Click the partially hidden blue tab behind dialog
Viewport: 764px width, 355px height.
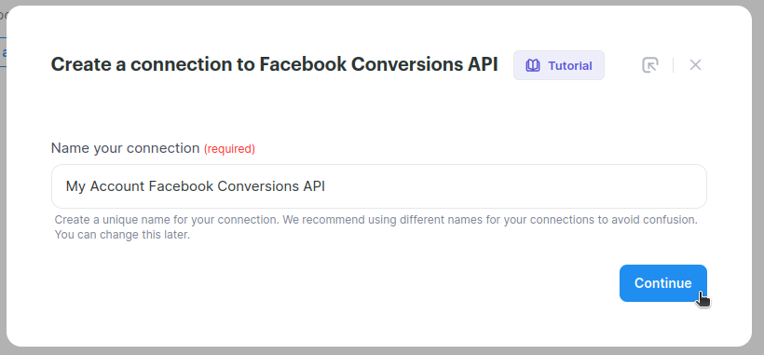3,52
